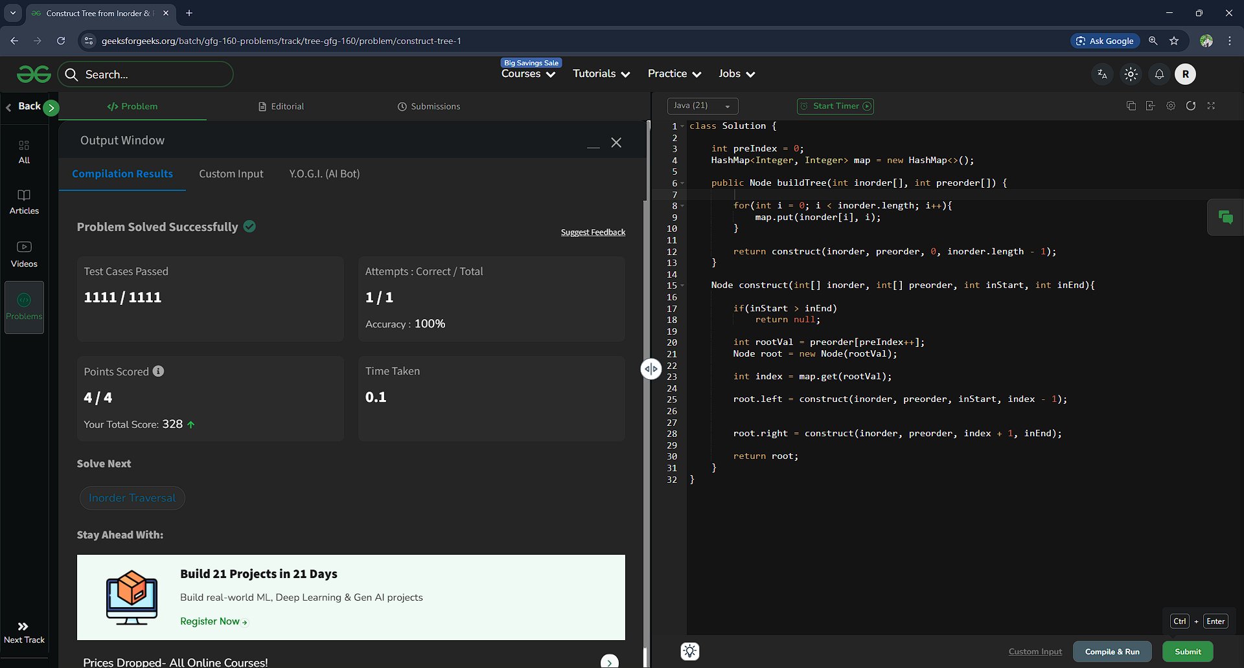This screenshot has height=668, width=1244.
Task: Open the chat bubble icon on right edge
Action: coord(1225,217)
